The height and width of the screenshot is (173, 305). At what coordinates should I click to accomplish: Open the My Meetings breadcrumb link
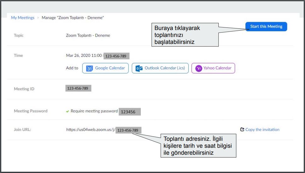click(23, 18)
